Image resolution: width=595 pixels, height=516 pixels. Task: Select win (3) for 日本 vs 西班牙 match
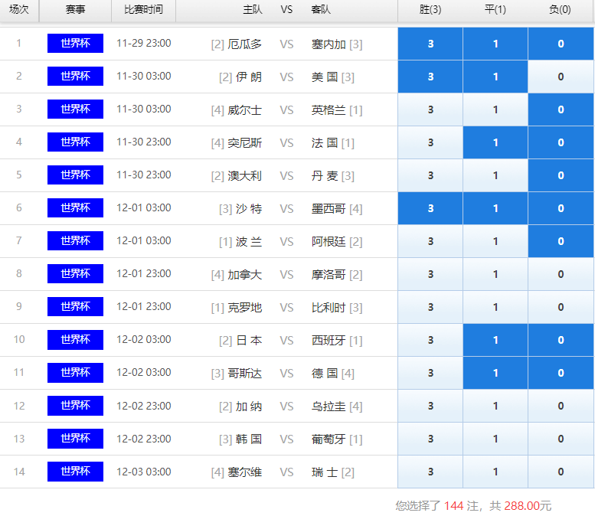click(430, 341)
